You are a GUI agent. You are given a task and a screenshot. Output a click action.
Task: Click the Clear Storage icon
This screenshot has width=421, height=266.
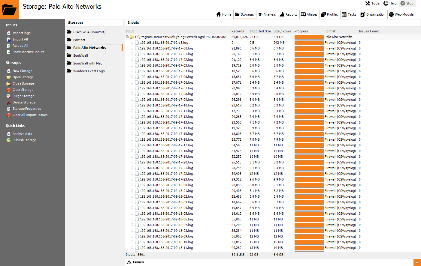point(9,90)
